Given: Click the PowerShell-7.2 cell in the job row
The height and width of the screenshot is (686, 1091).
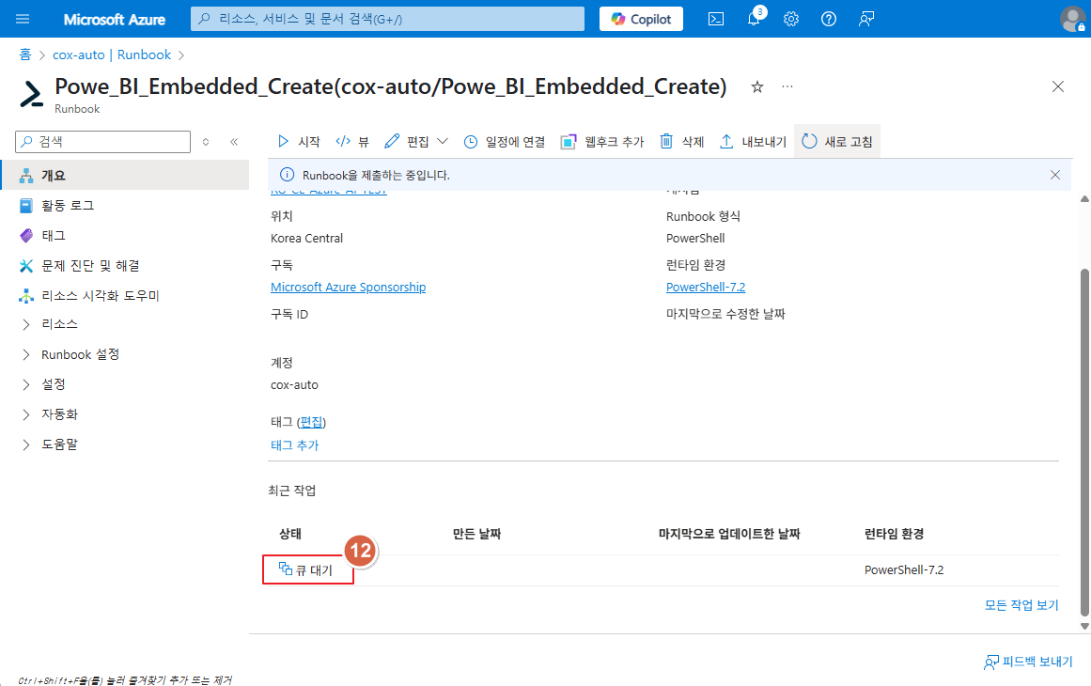Looking at the screenshot, I should [904, 570].
